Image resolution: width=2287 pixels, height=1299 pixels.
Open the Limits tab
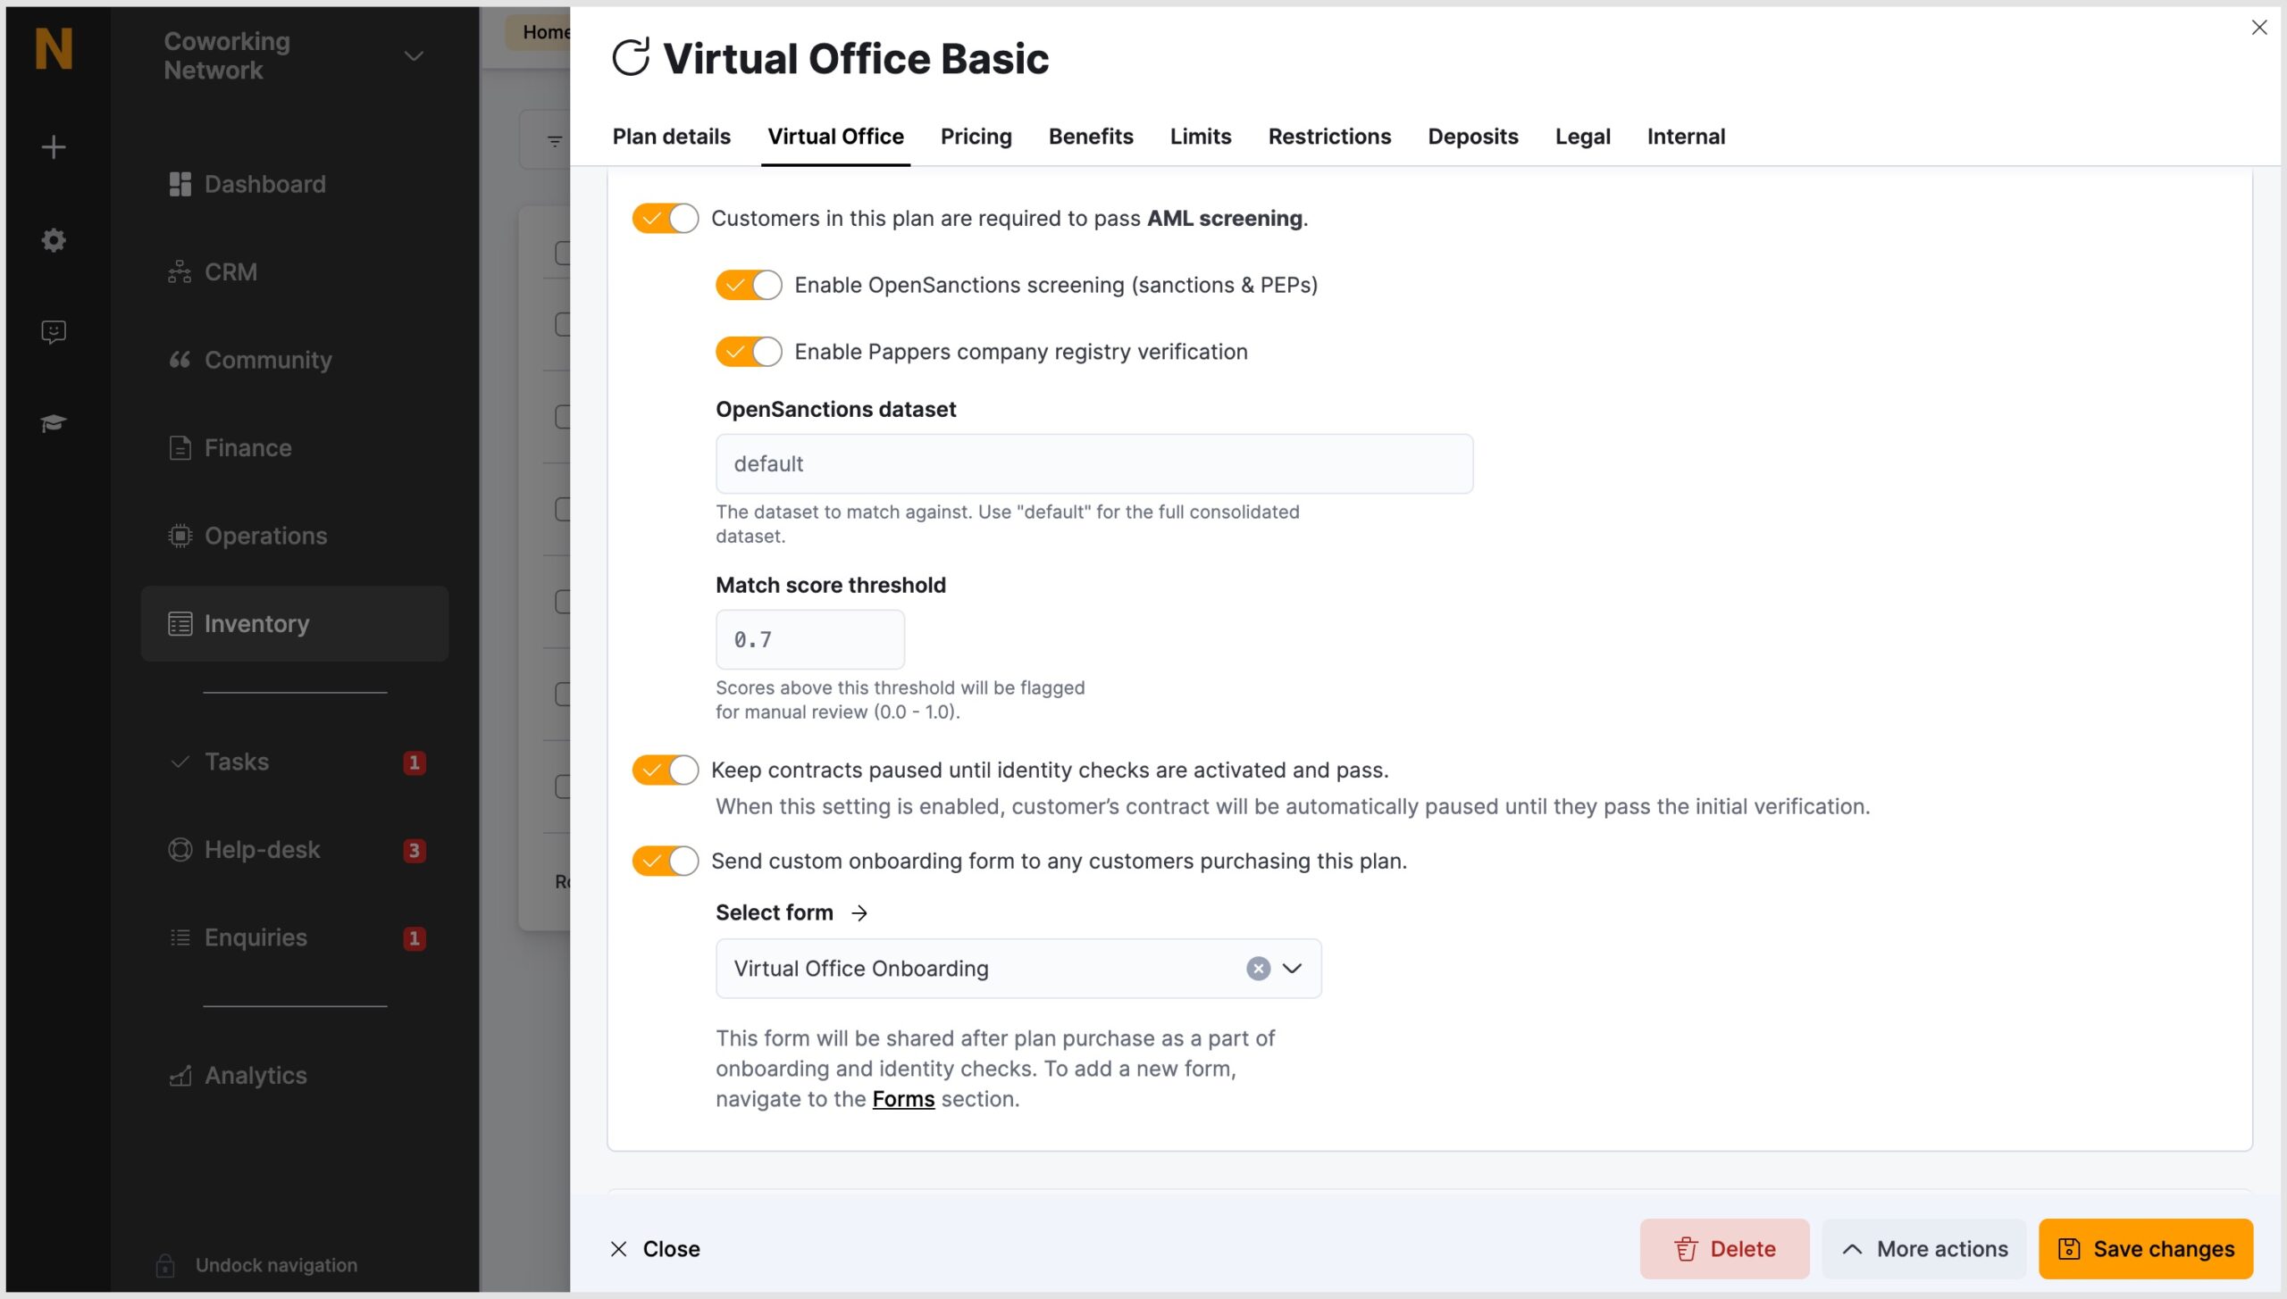(x=1201, y=137)
